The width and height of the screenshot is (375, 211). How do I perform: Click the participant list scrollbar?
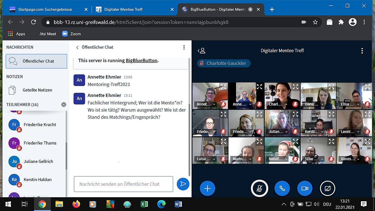click(x=66, y=156)
